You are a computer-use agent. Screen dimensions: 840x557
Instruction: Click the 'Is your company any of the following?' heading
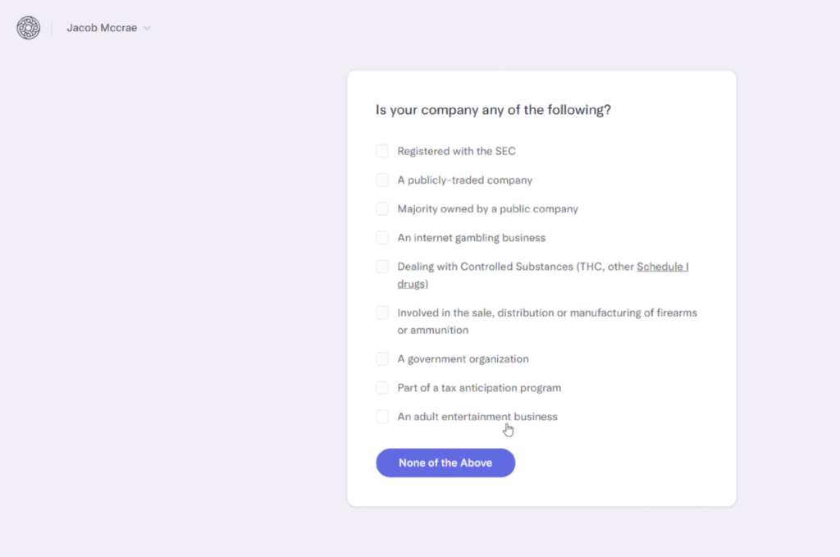pos(493,110)
